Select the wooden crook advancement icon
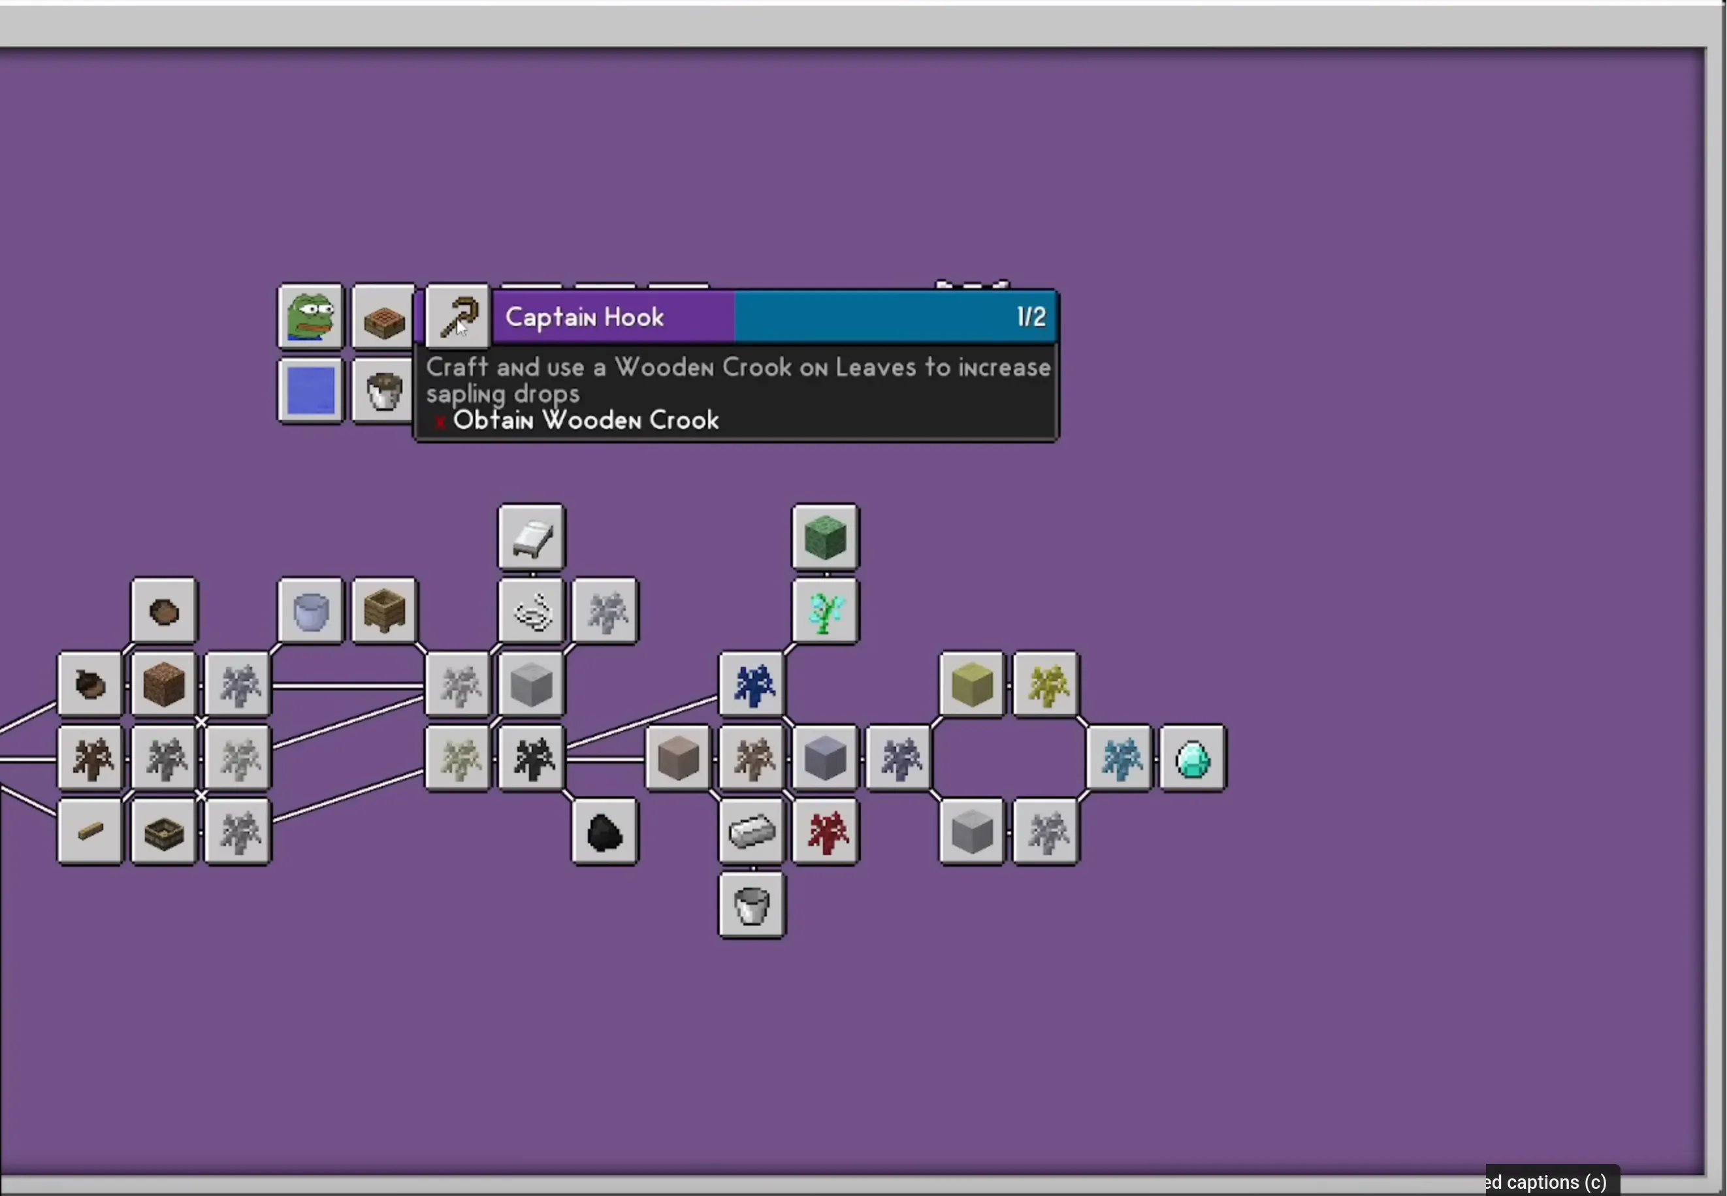The height and width of the screenshot is (1196, 1727). 458,316
